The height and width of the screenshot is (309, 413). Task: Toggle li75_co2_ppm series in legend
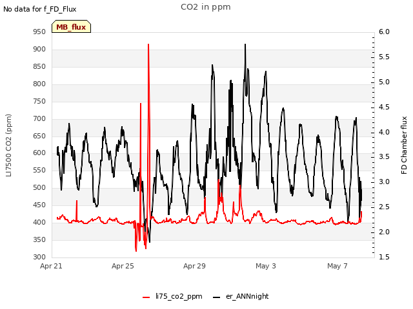coord(172,296)
